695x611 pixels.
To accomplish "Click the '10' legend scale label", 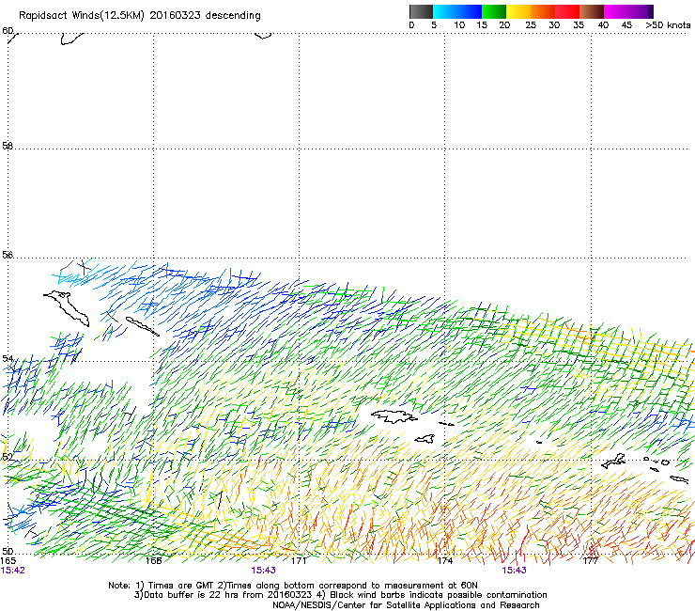I will tap(459, 25).
